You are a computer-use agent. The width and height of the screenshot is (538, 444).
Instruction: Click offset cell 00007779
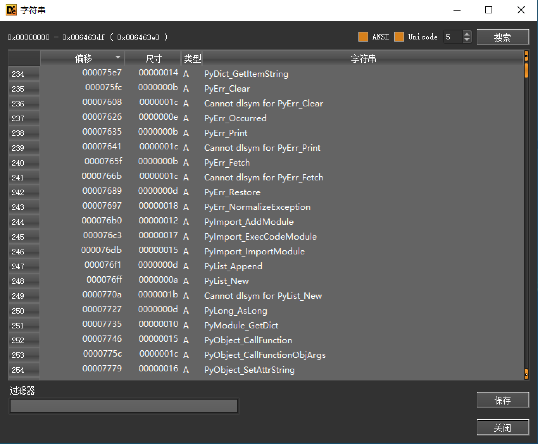pos(102,369)
